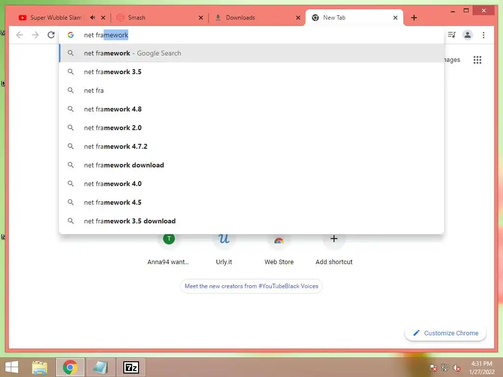Select suggestion 'net framework 4.0'

click(252, 184)
